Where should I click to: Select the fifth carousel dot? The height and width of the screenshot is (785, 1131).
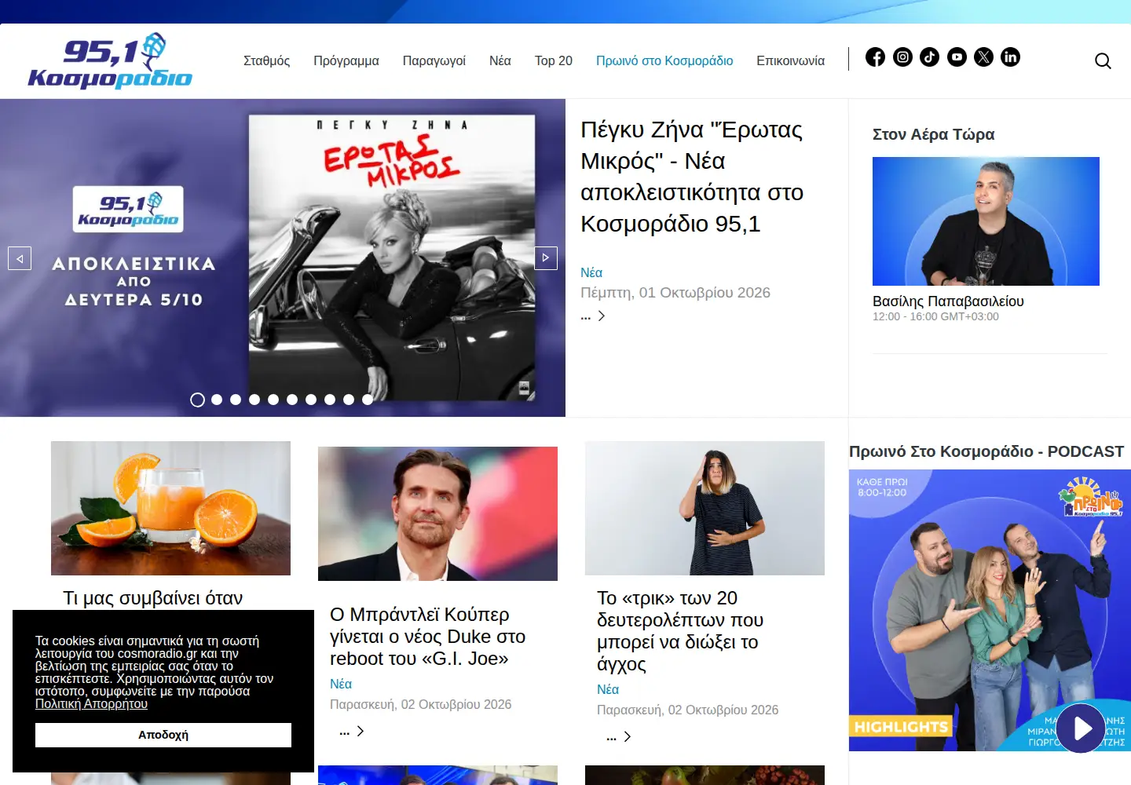273,400
